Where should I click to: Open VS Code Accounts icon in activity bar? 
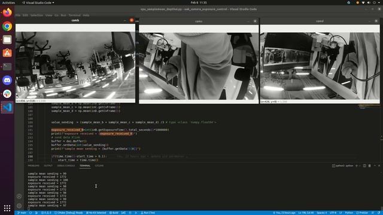click(19, 196)
